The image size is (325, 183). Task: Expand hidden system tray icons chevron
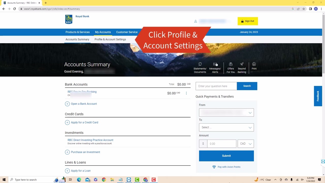(275, 180)
